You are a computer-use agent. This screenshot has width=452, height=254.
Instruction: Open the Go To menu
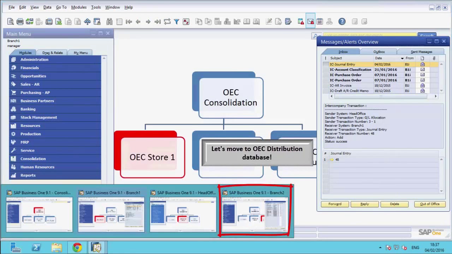click(x=61, y=7)
